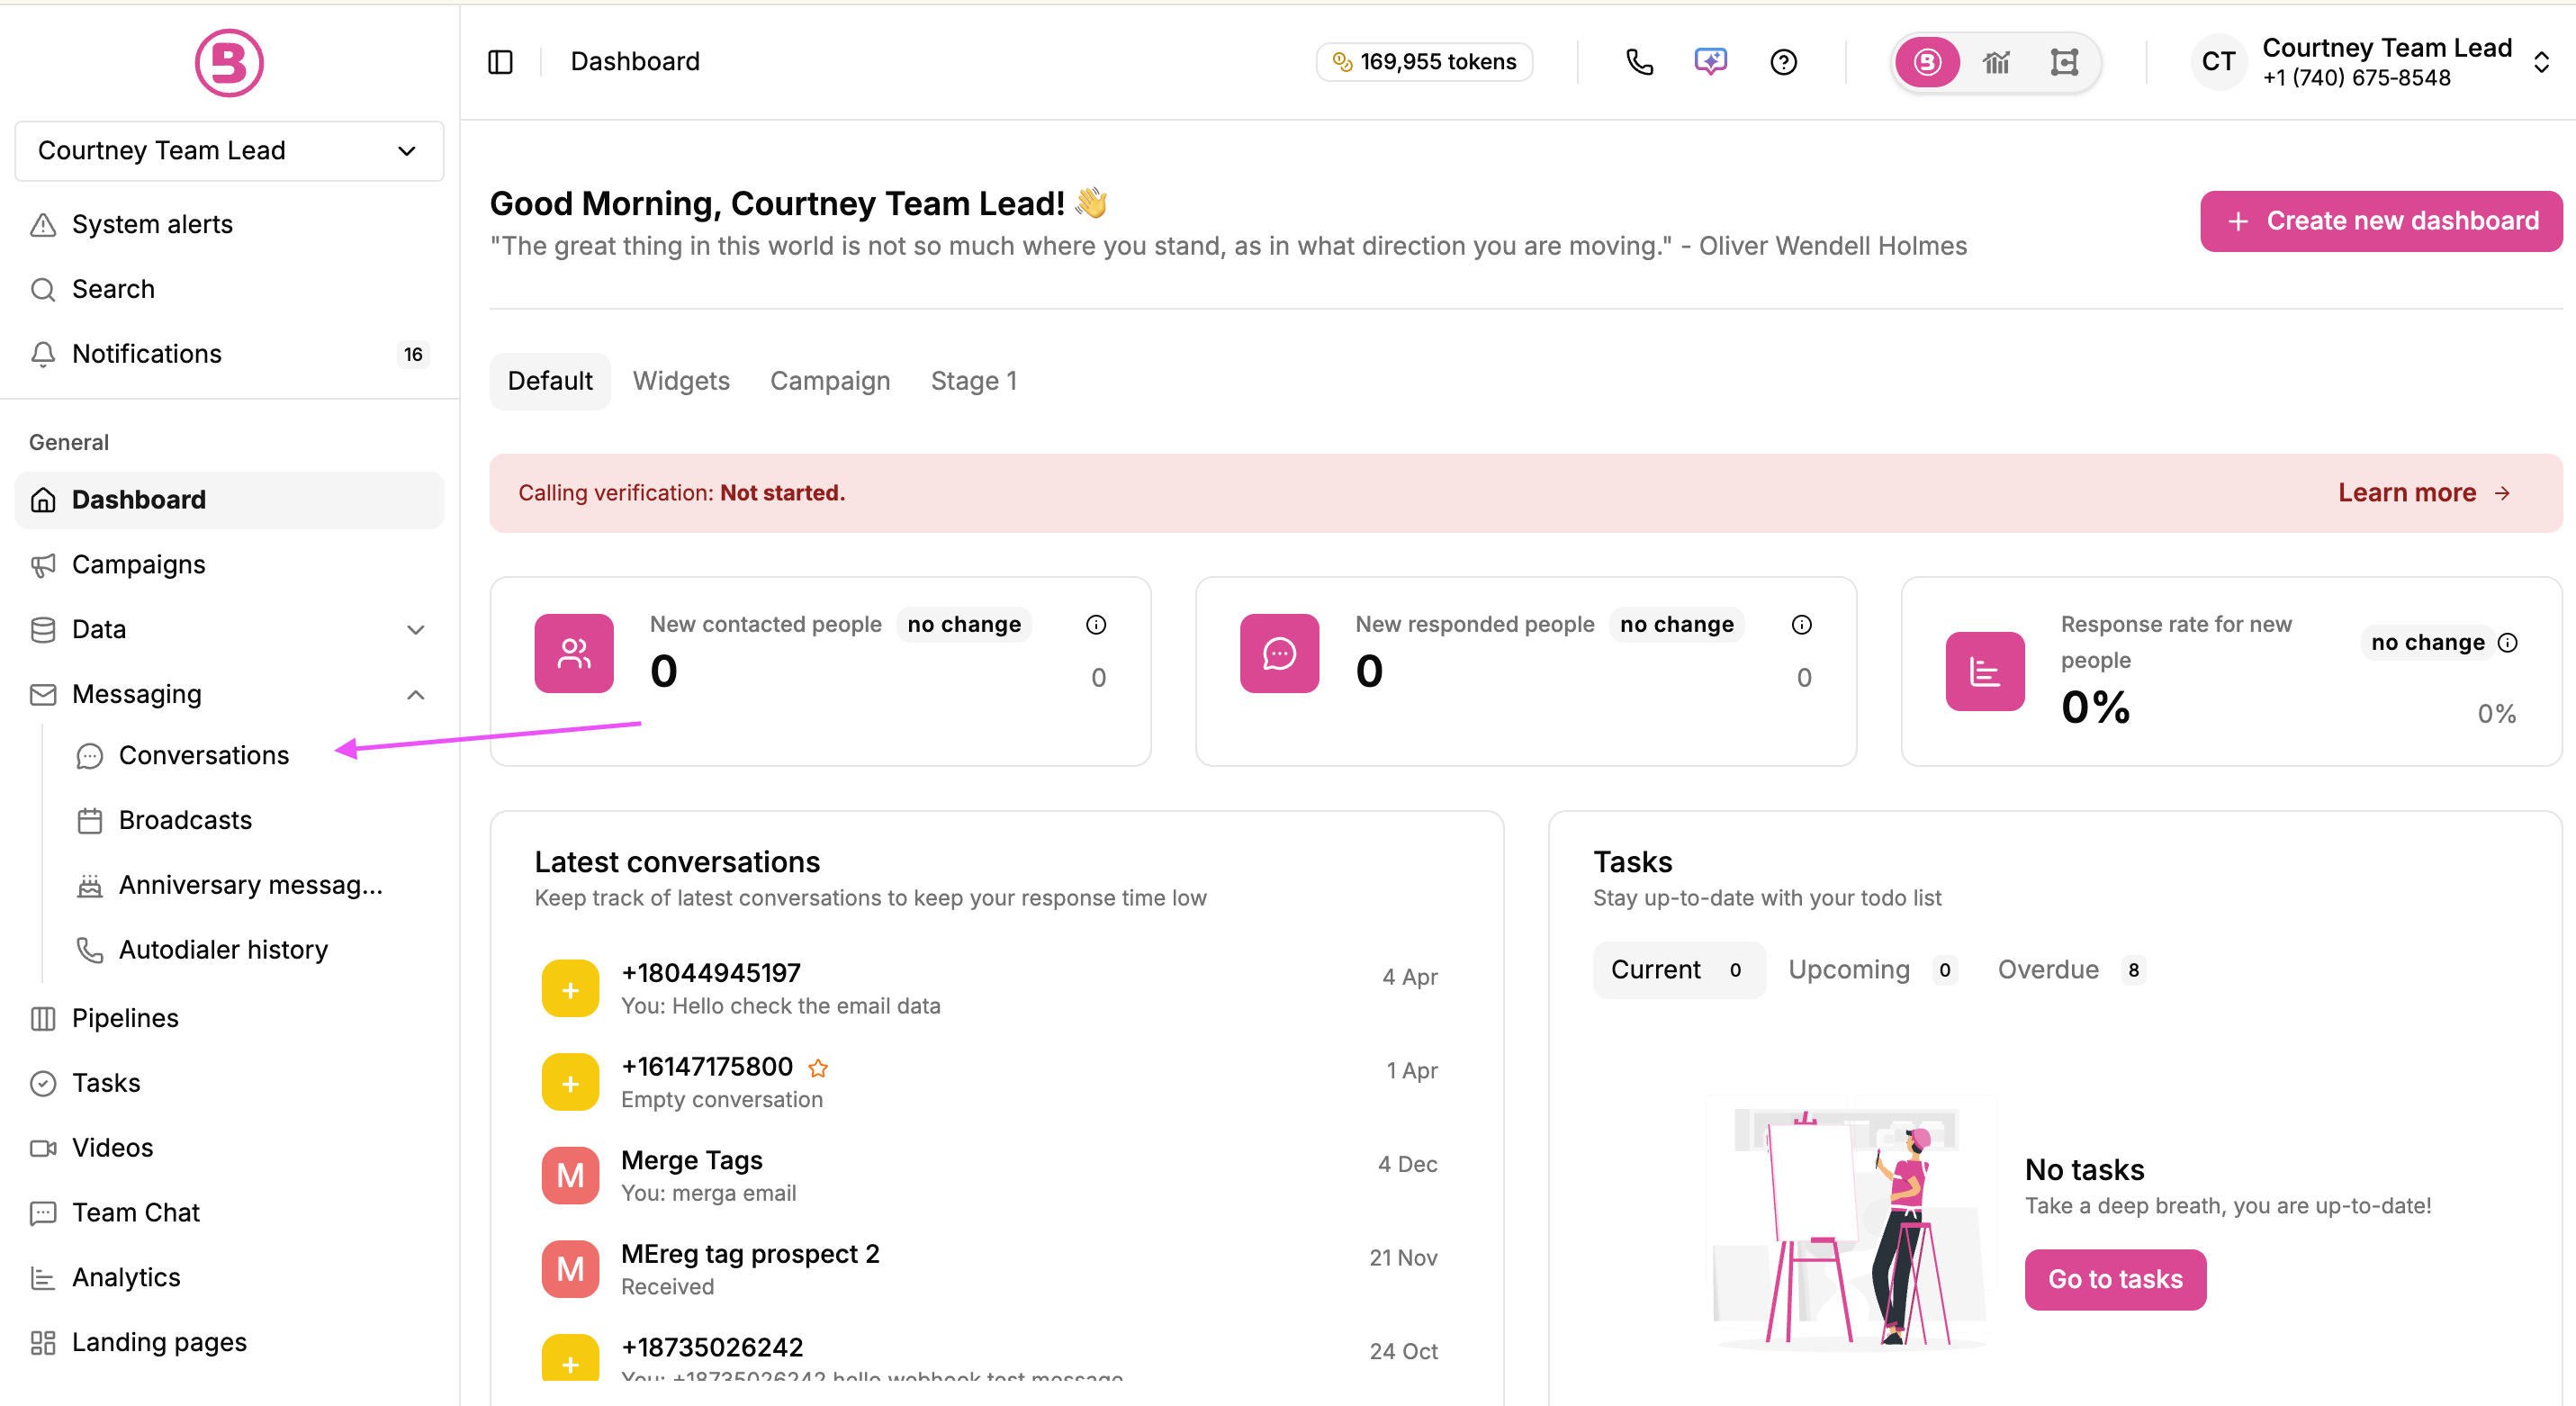Viewport: 2576px width, 1406px height.
Task: Click the star icon next to +16147175800
Action: point(818,1069)
